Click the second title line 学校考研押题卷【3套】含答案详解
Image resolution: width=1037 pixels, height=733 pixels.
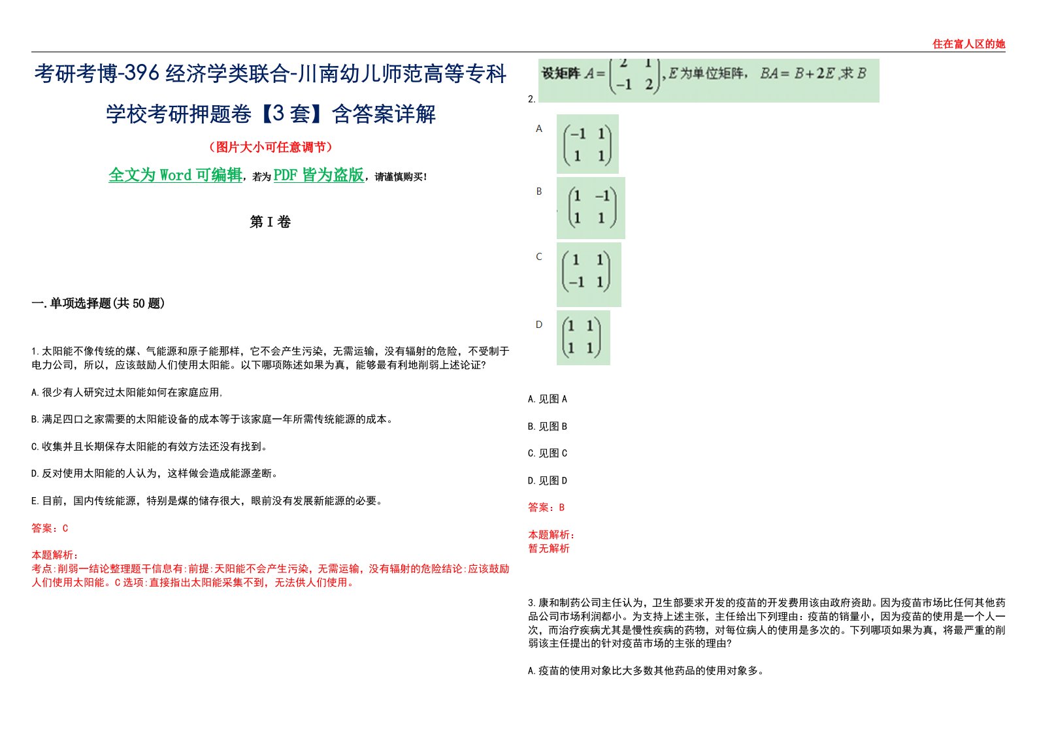pyautogui.click(x=271, y=114)
